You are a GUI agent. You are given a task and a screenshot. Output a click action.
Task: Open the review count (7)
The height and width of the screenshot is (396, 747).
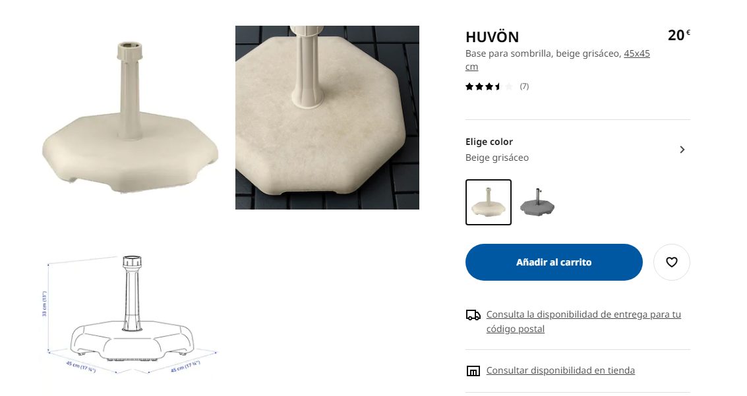[x=524, y=86]
